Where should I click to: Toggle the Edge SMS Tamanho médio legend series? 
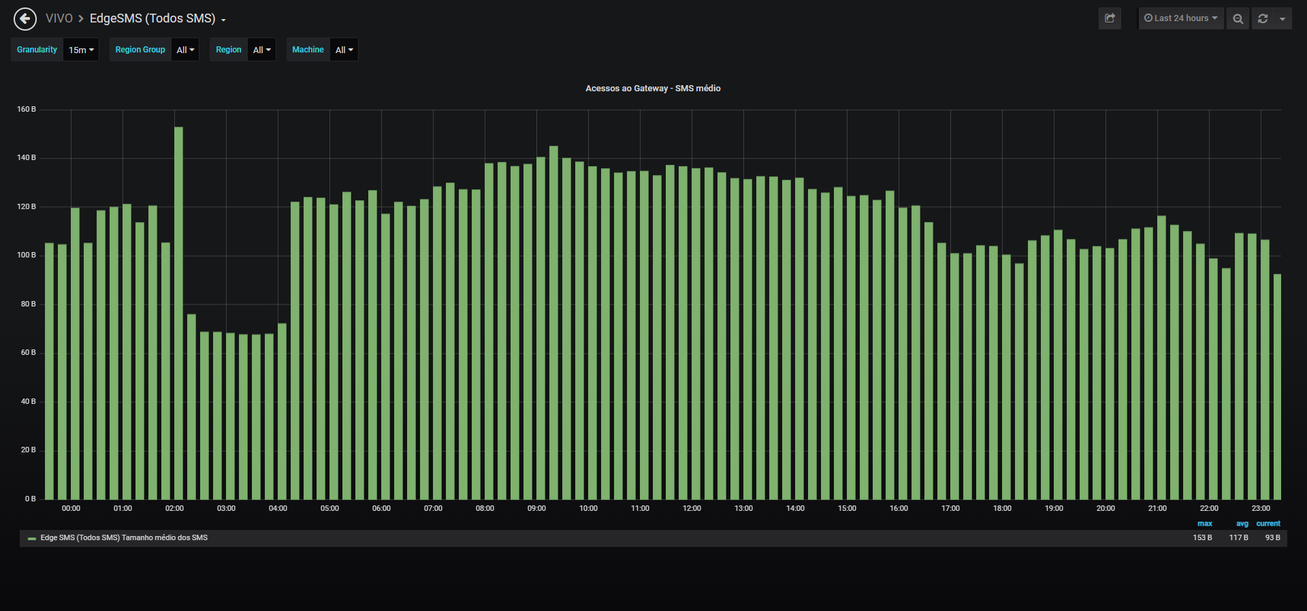click(x=124, y=538)
